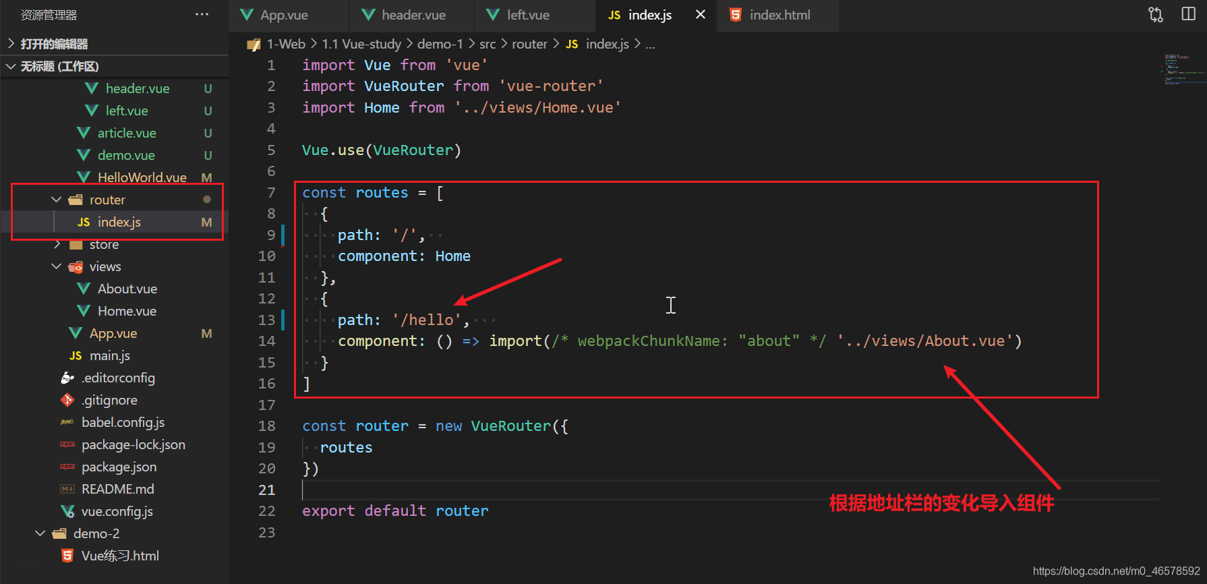
Task: Click the babel icon beside babel.config.js
Action: tap(67, 422)
